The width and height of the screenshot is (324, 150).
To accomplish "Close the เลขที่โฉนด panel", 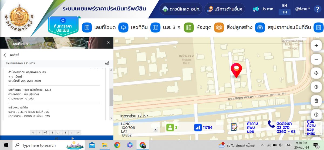I will click(x=108, y=42).
